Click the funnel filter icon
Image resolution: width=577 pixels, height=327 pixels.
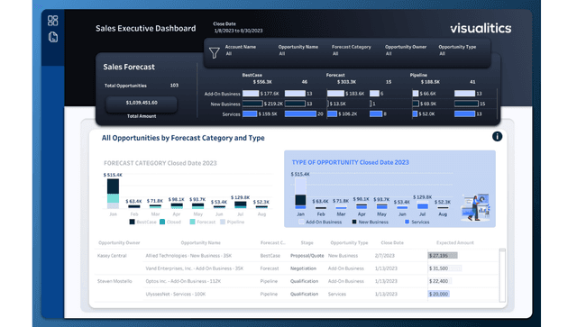coord(215,53)
